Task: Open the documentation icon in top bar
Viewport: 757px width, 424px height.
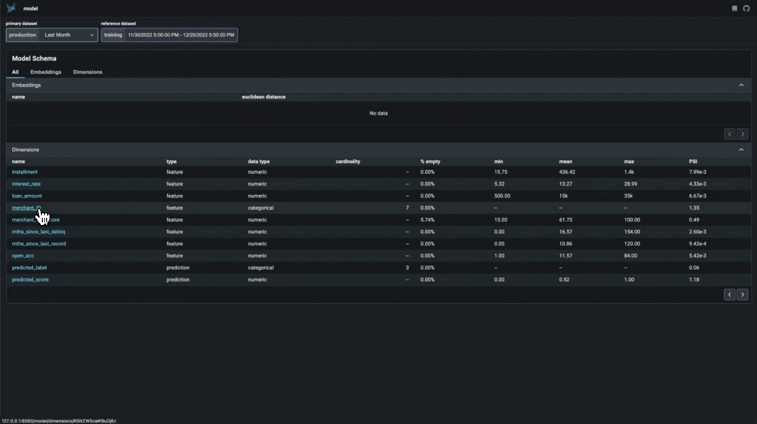Action: 734,8
